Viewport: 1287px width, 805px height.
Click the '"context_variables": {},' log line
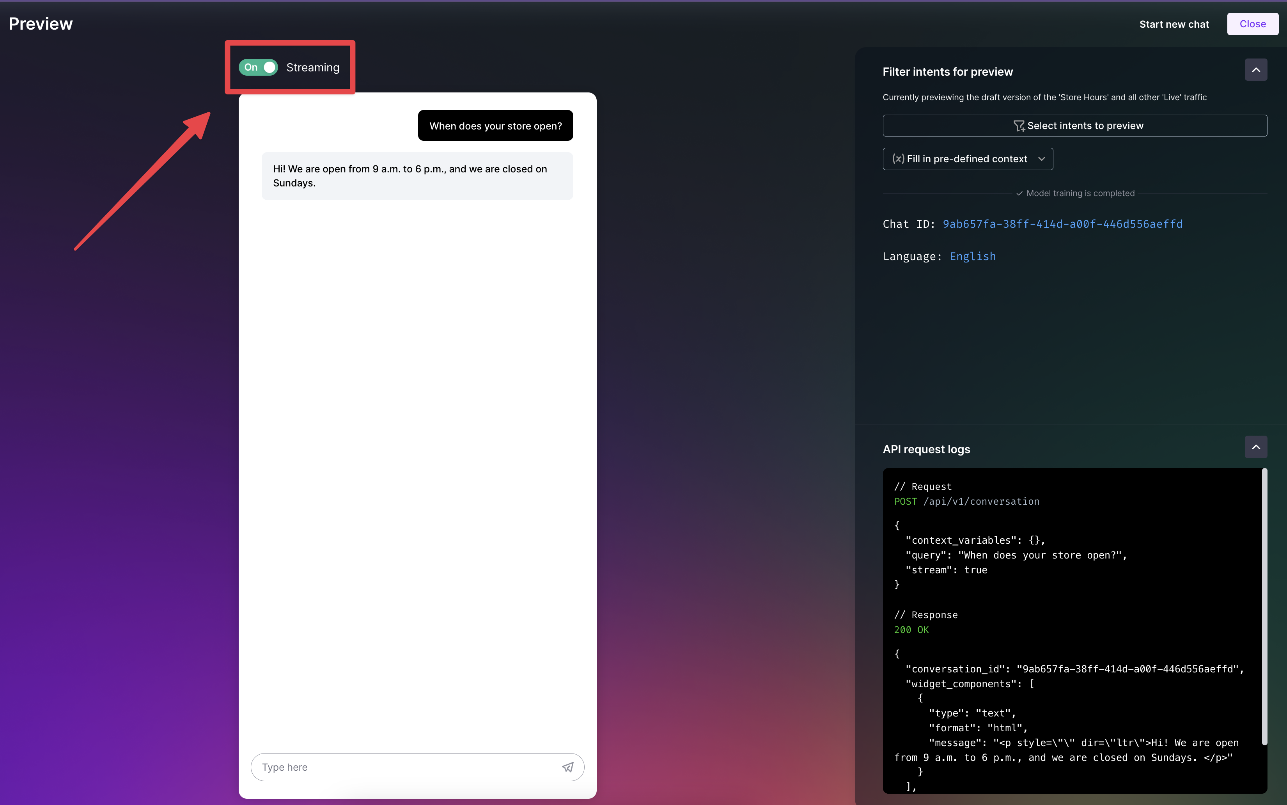pyautogui.click(x=975, y=540)
